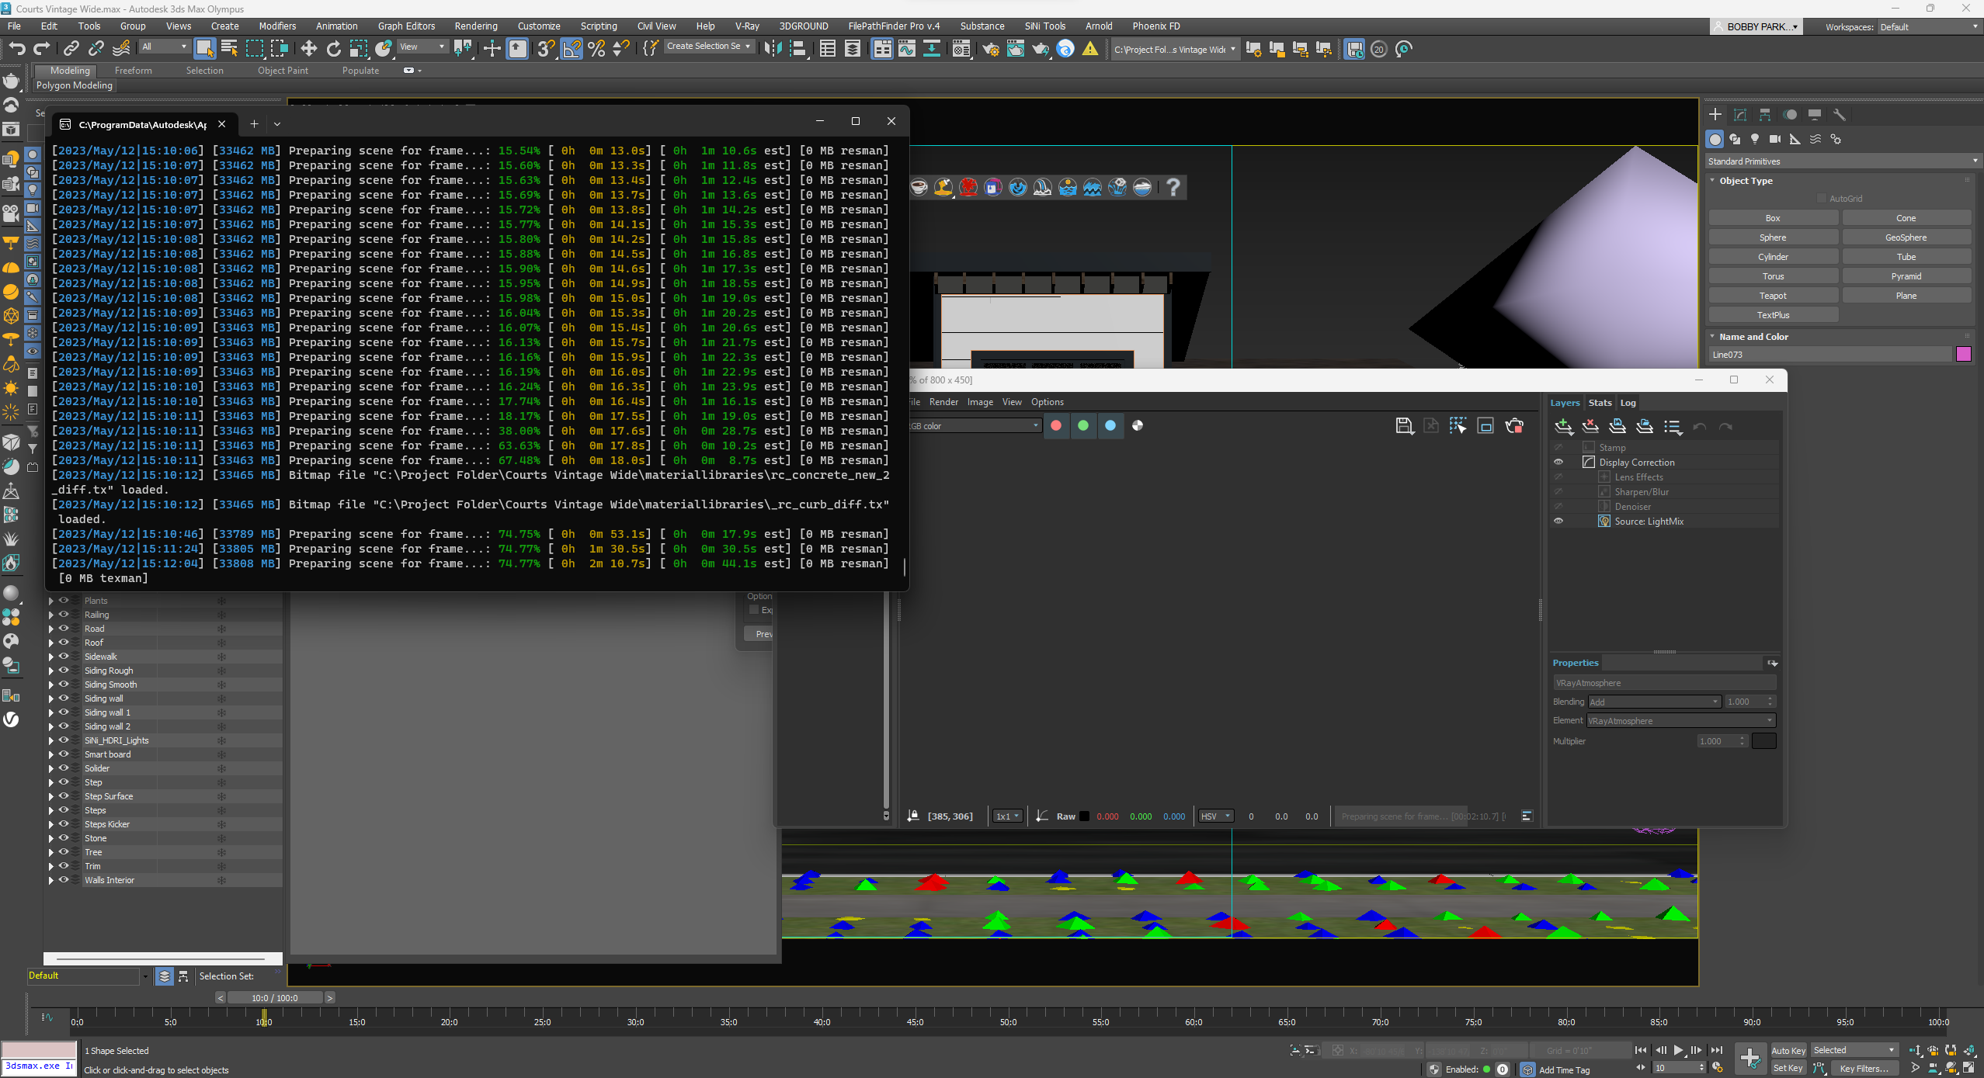This screenshot has height=1078, width=1984.
Task: Open the Hierarchy command panel tab
Action: pyautogui.click(x=1765, y=115)
